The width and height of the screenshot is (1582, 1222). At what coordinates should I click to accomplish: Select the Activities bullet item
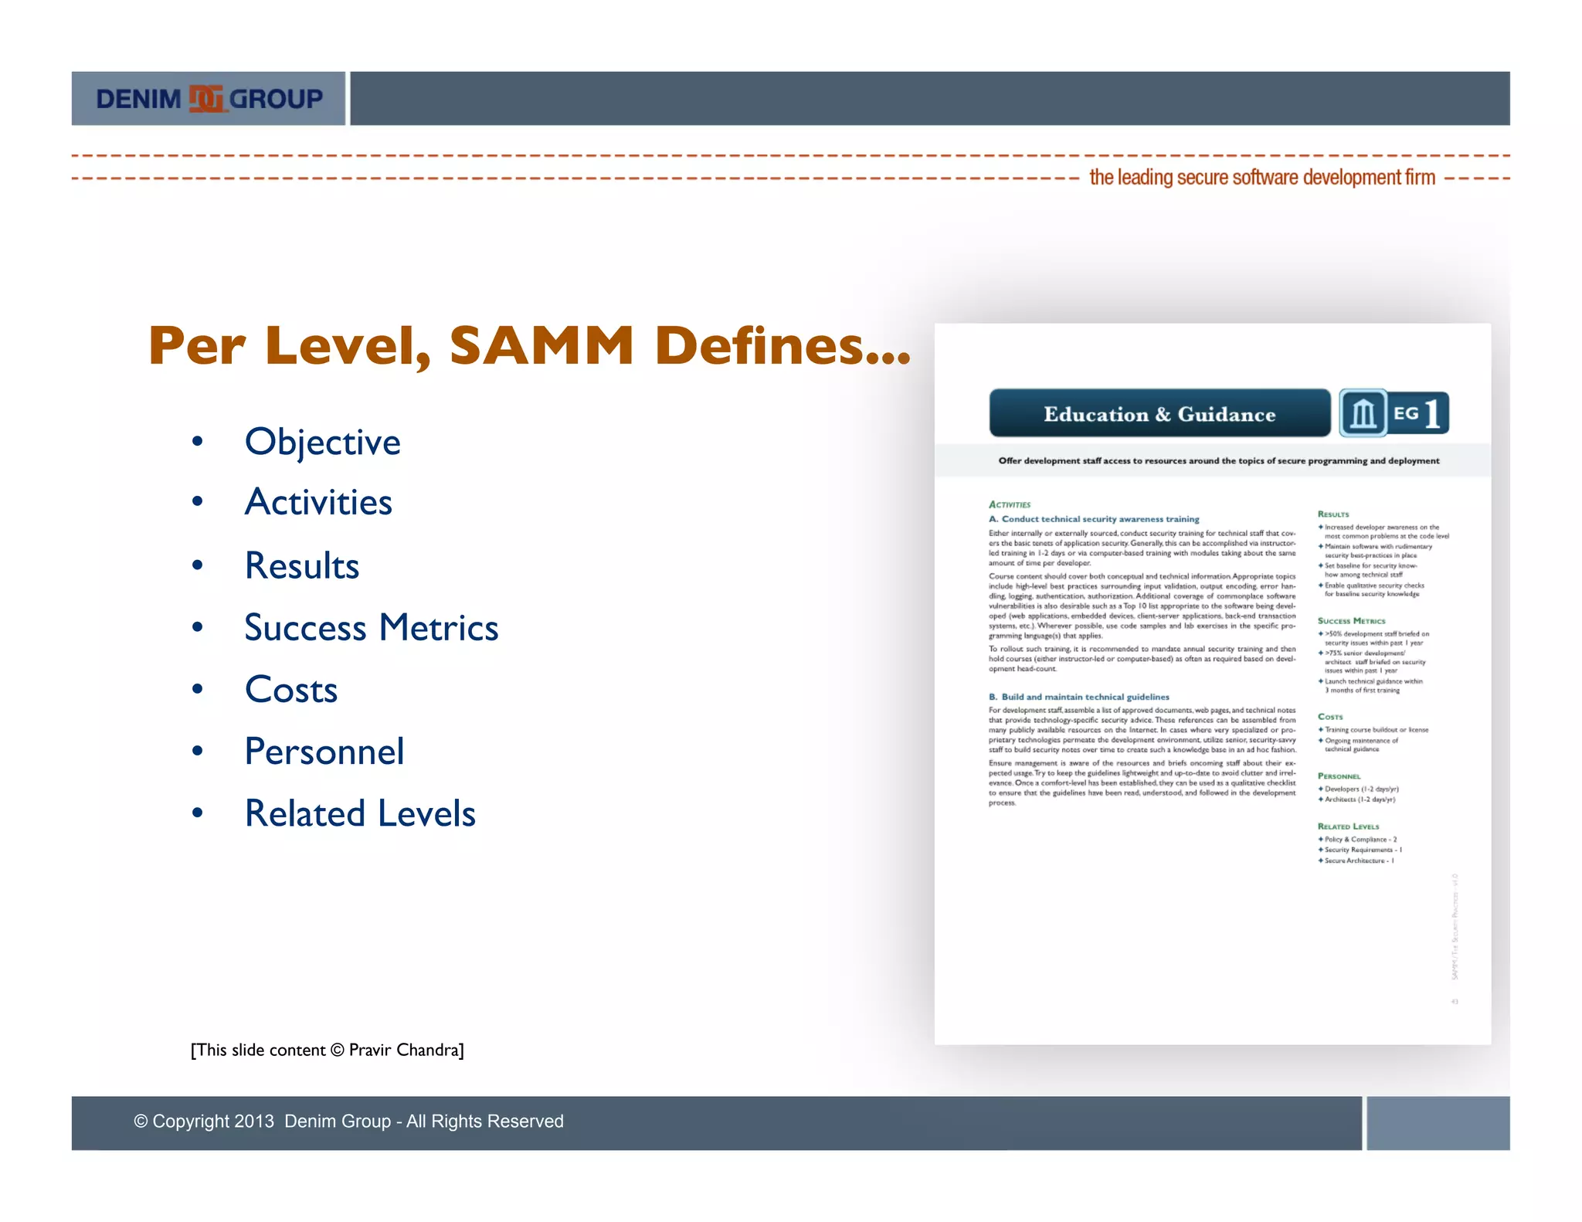(x=318, y=503)
